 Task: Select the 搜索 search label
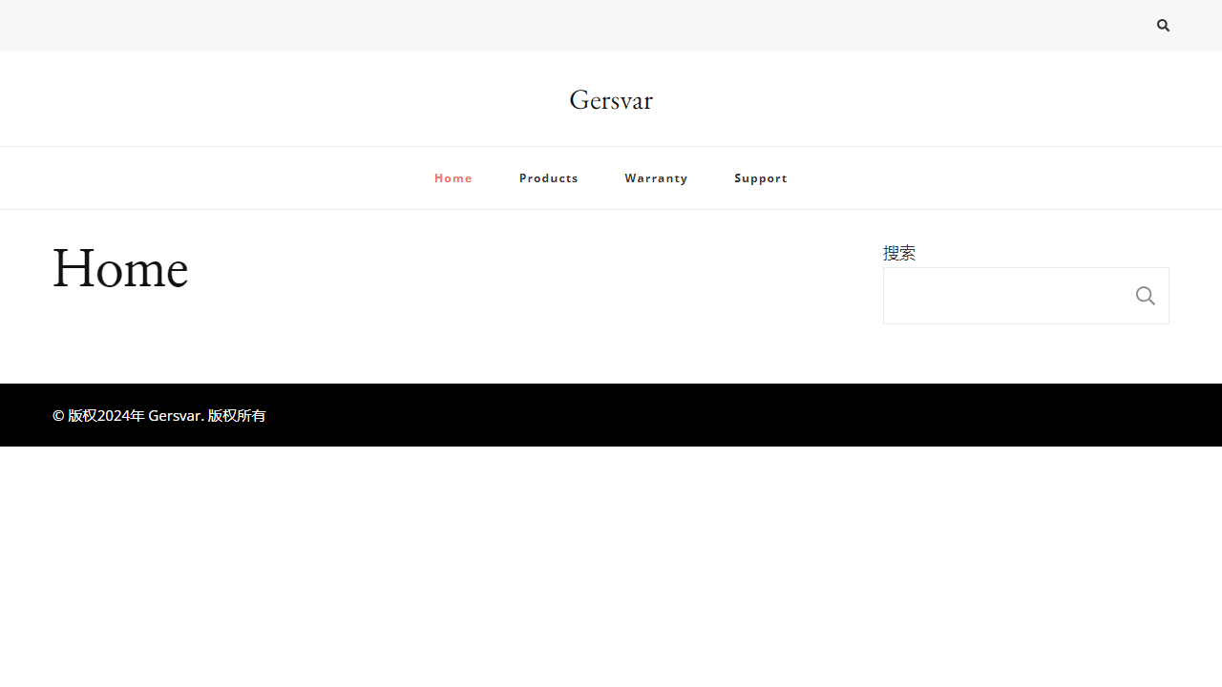tap(899, 253)
